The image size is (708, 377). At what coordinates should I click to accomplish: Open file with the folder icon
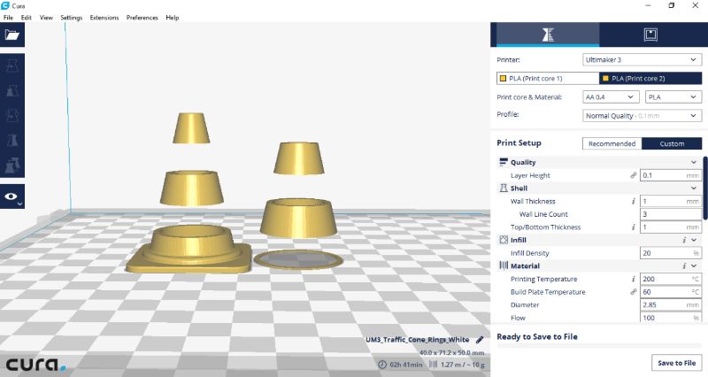click(12, 35)
